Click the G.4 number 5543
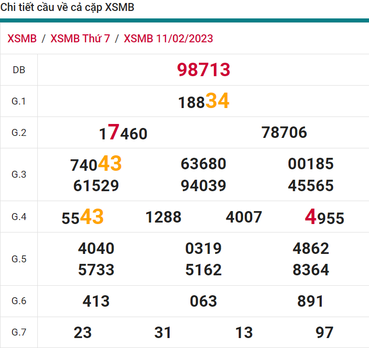 [83, 217]
